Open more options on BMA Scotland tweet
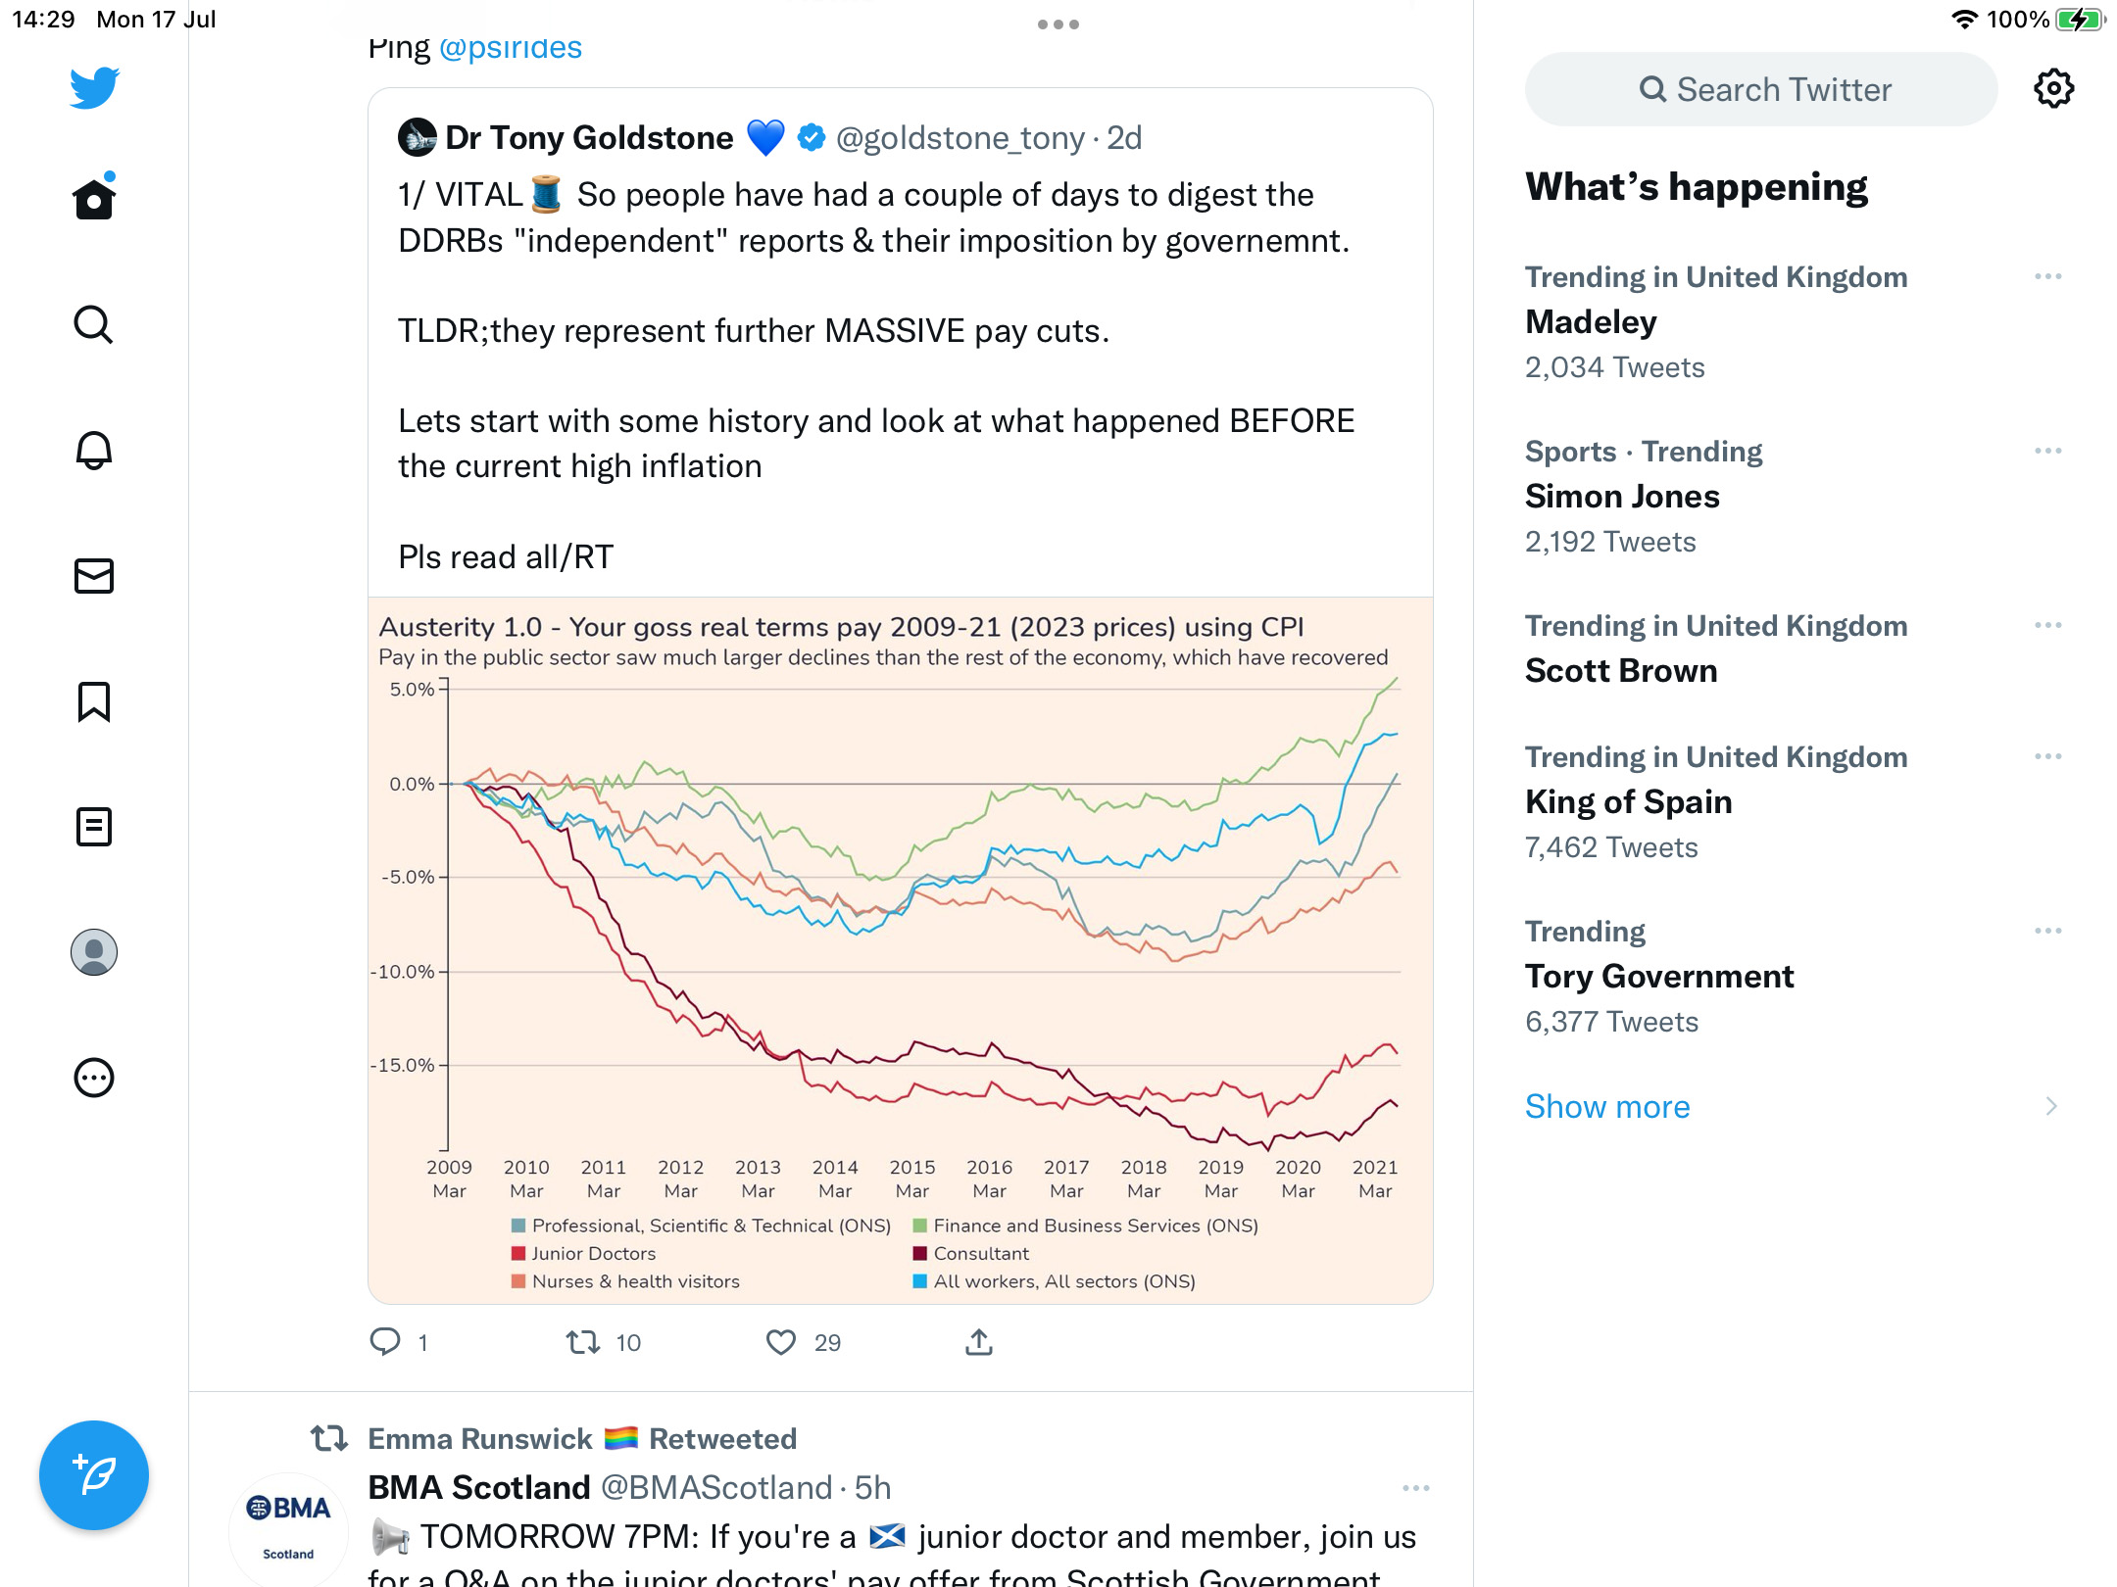The image size is (2117, 1587). [1416, 1488]
